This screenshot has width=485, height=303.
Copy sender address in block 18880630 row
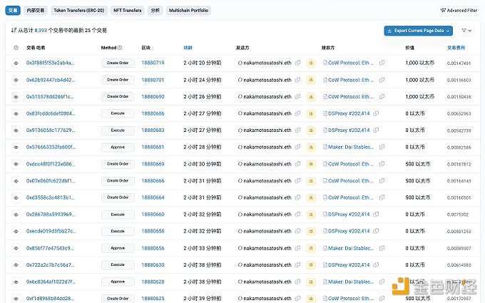click(x=297, y=265)
